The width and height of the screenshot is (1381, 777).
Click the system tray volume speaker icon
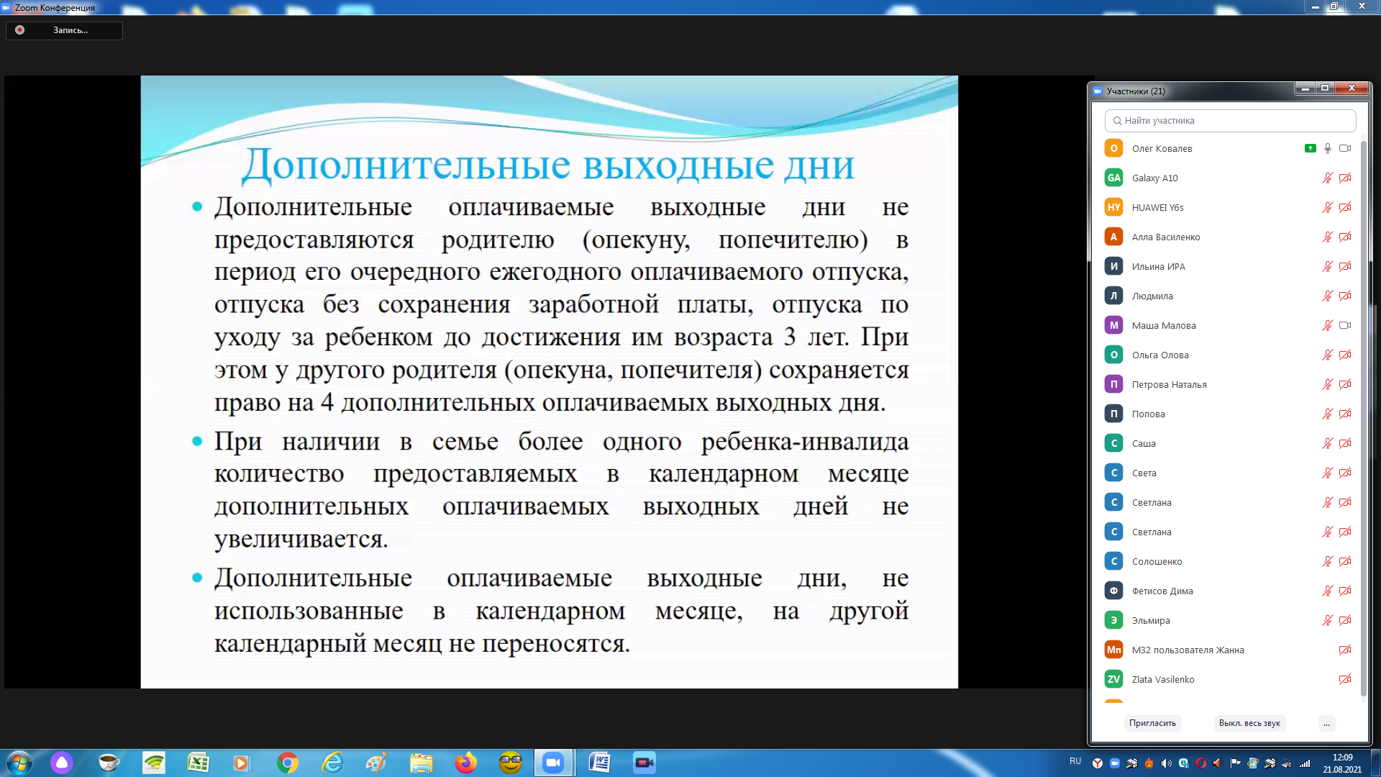1166,763
